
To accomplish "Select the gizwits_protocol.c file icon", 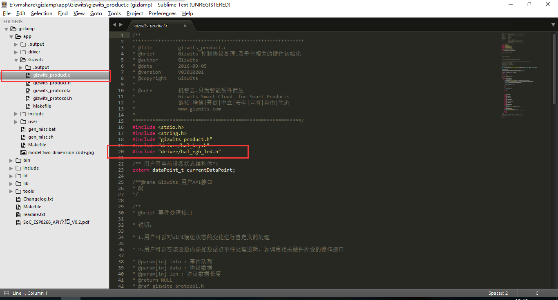I will (28, 91).
